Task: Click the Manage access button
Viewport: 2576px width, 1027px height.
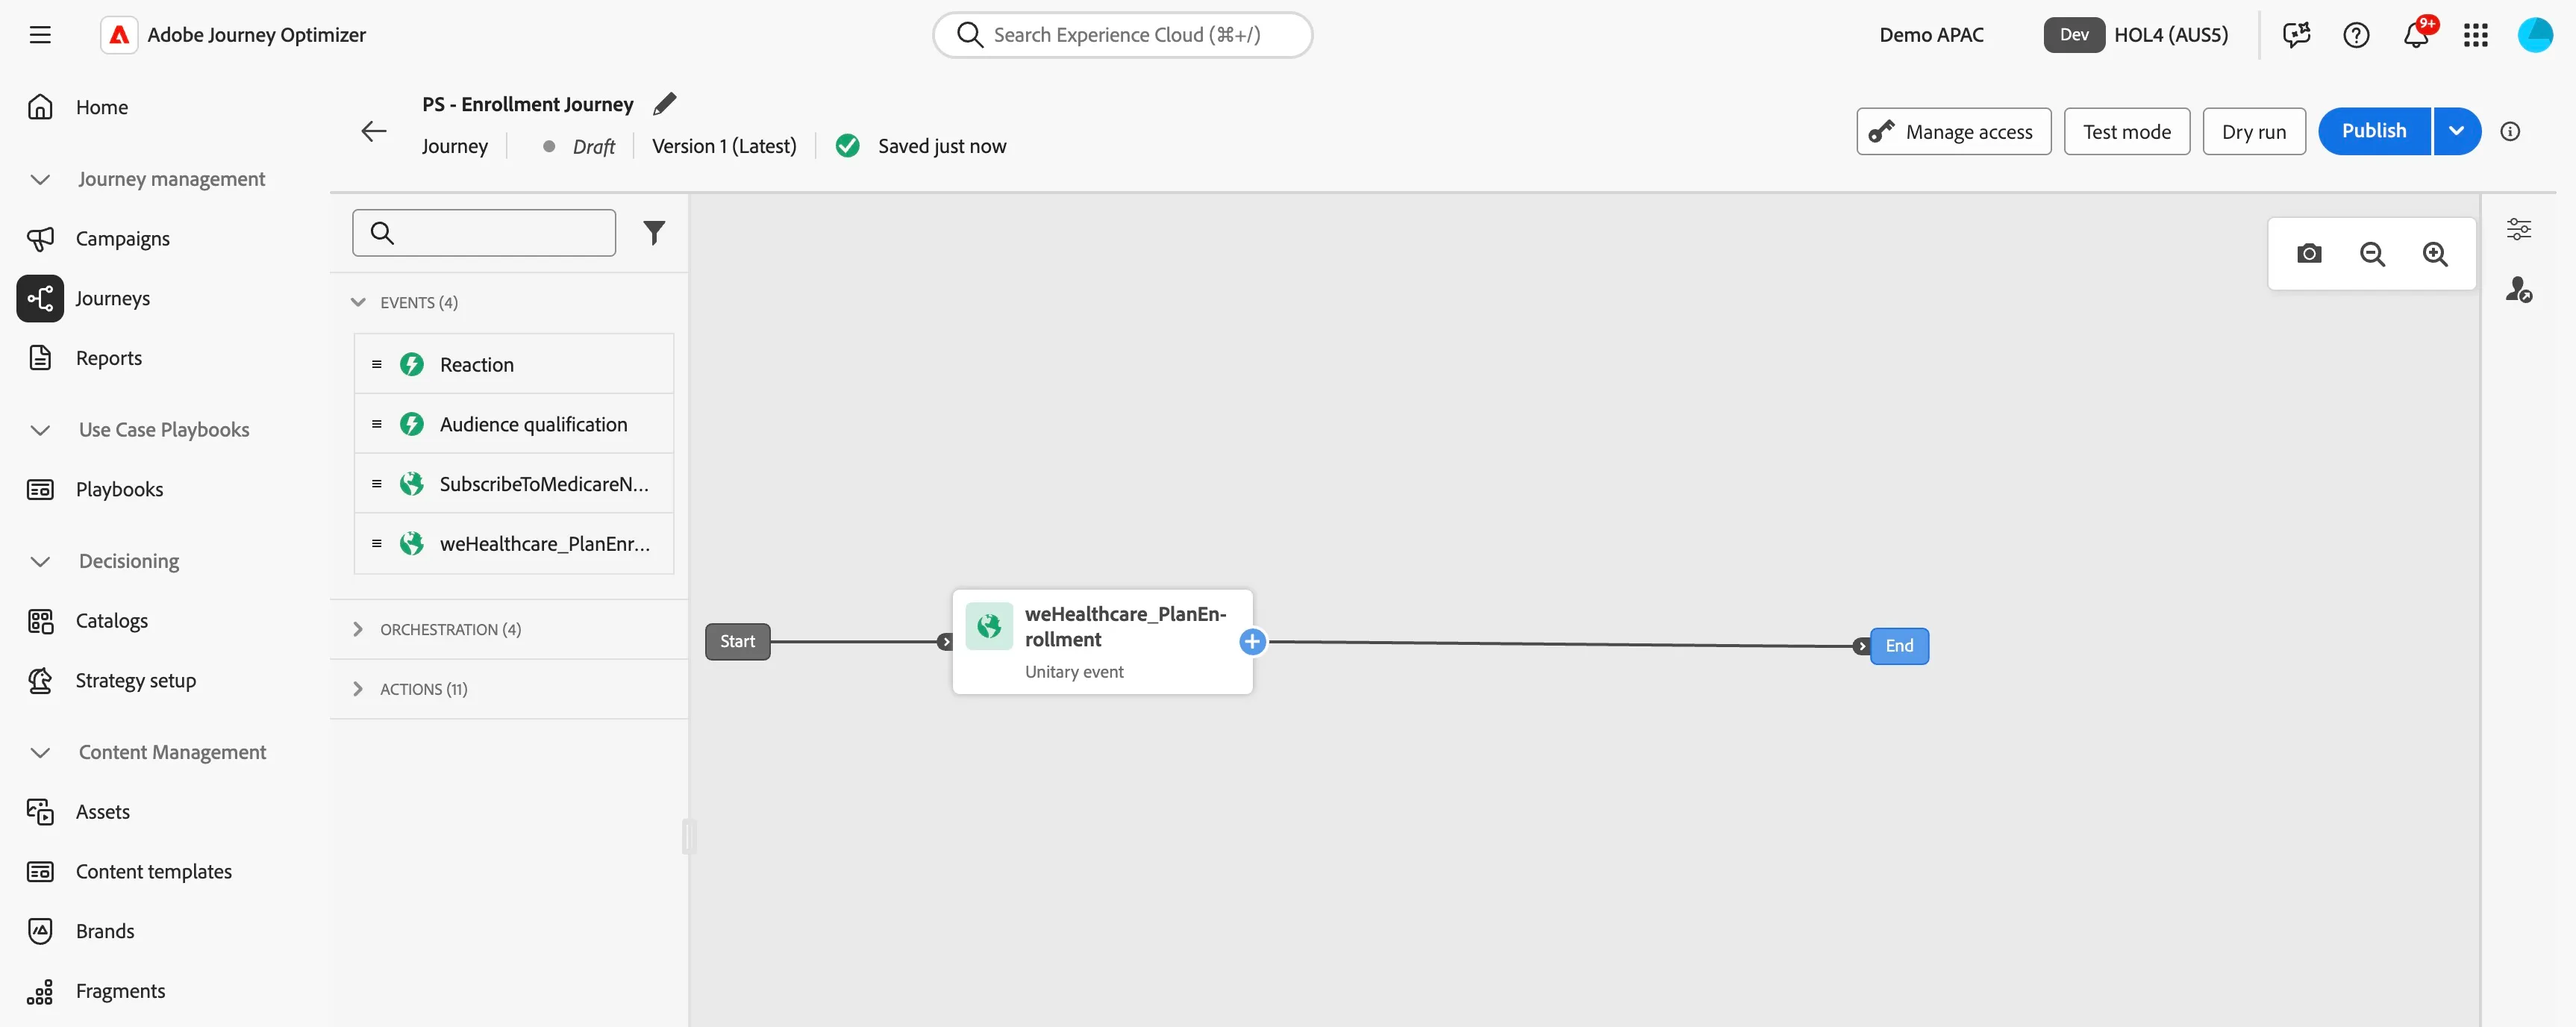Action: point(1953,132)
